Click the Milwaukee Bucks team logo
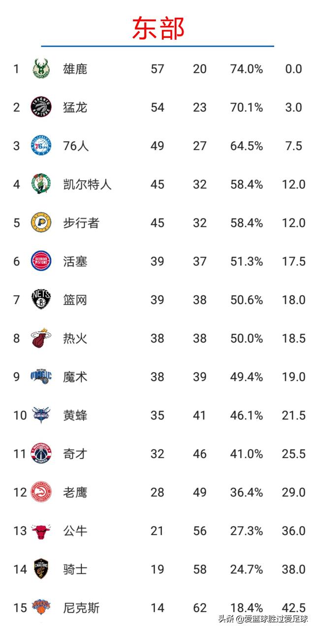The image size is (315, 630). [41, 69]
